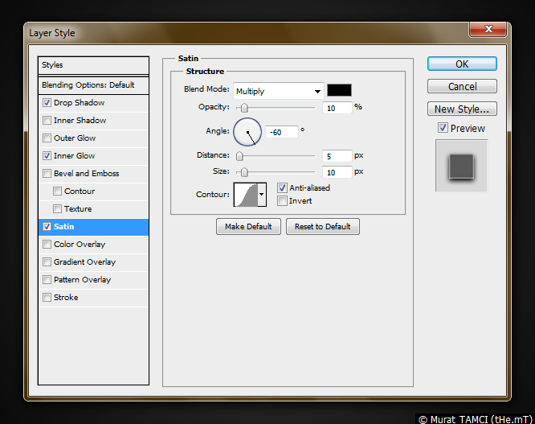Select the Styles list header
The width and height of the screenshot is (535, 424).
pos(93,65)
